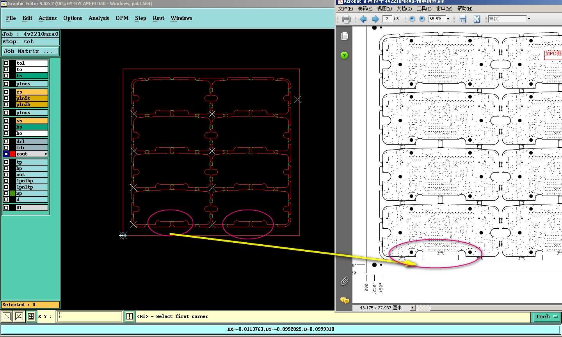Open the Rout menu
The image size is (562, 337).
(158, 18)
